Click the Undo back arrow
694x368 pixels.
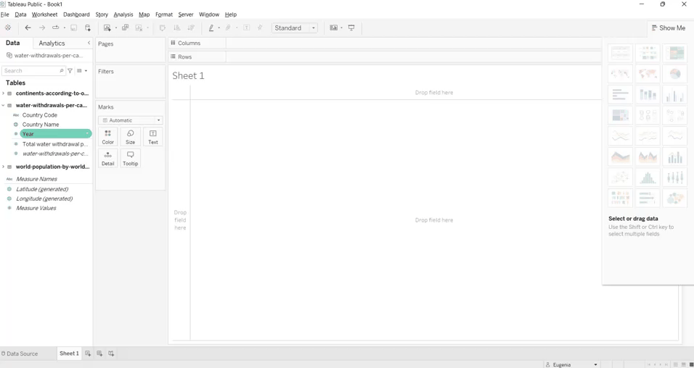point(28,28)
